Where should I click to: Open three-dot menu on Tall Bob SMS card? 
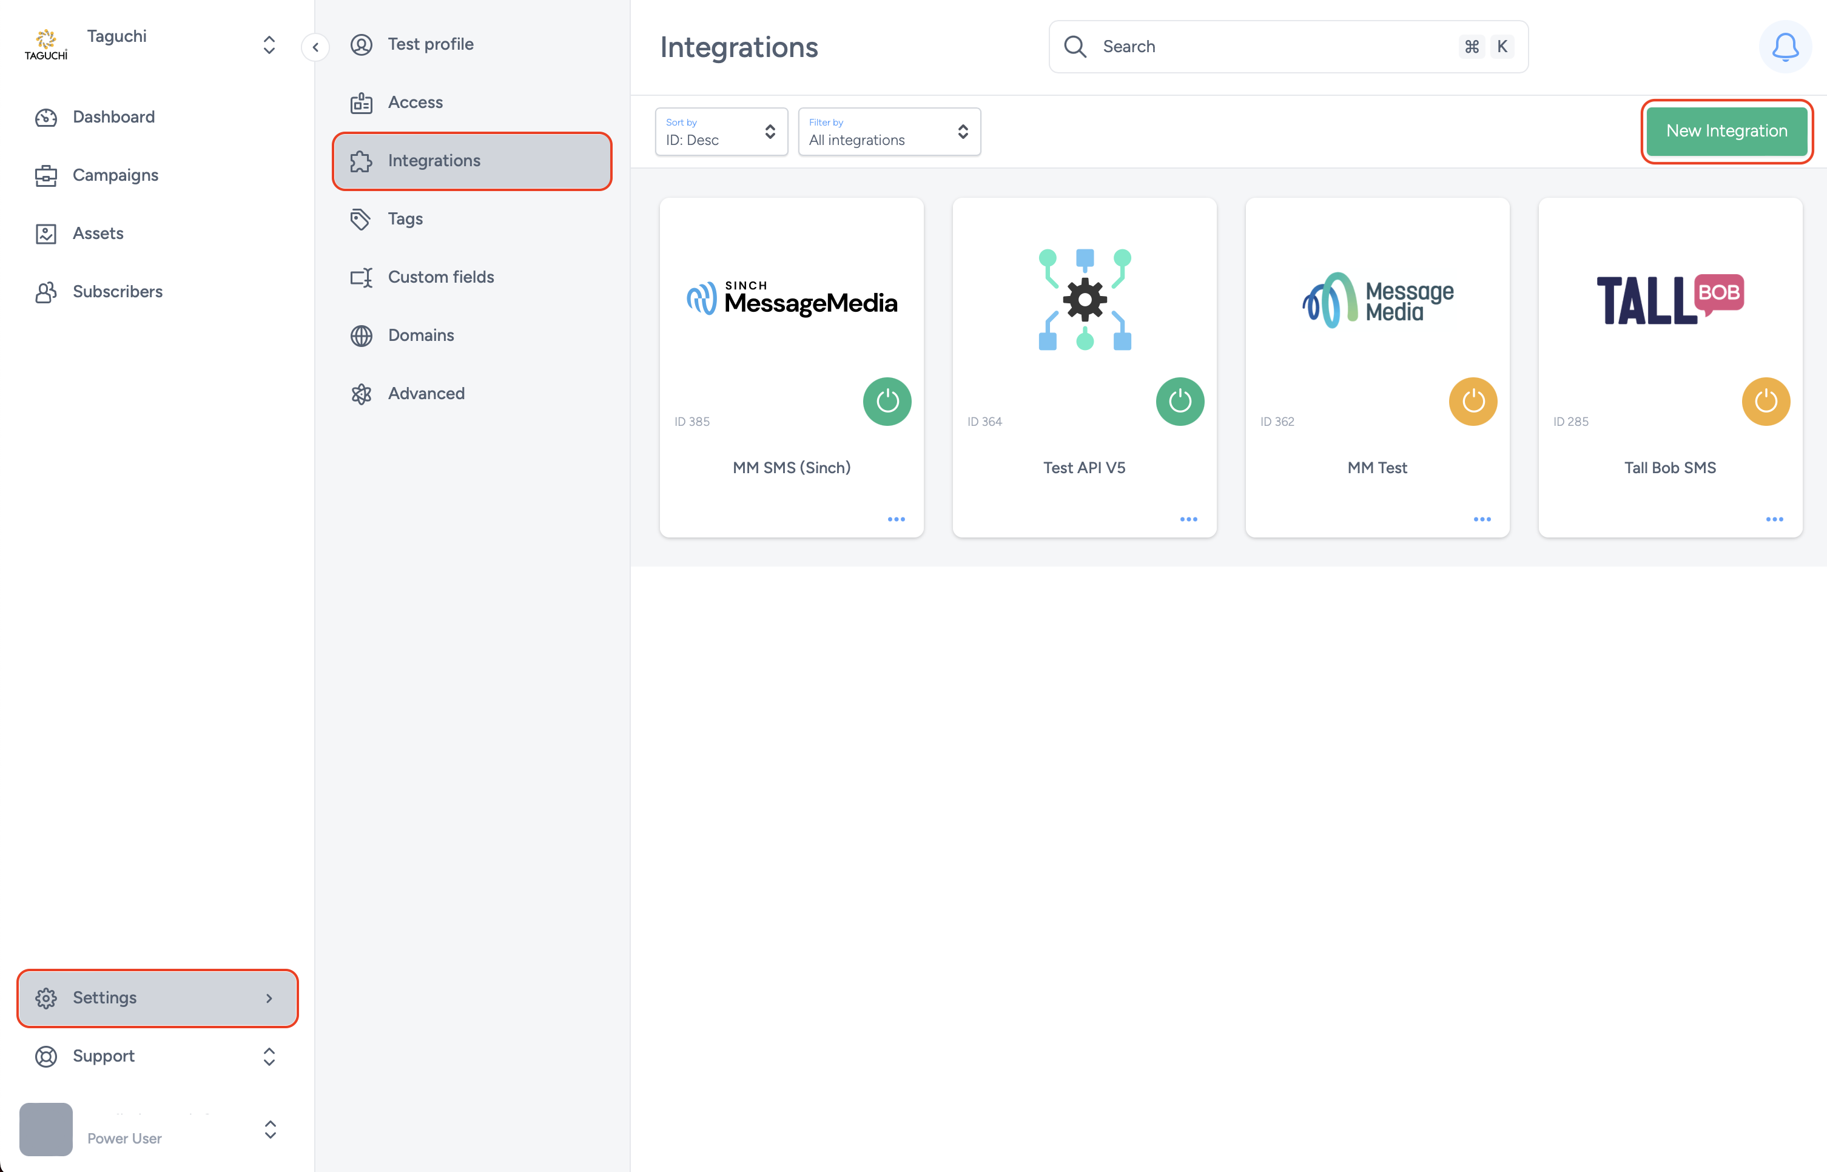(x=1774, y=519)
